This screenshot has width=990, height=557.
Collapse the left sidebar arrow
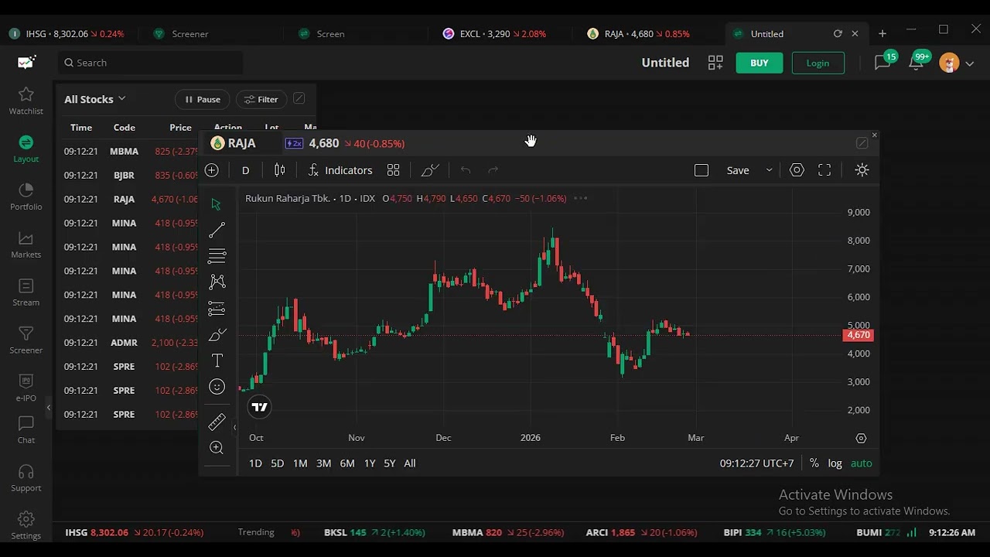tap(48, 408)
